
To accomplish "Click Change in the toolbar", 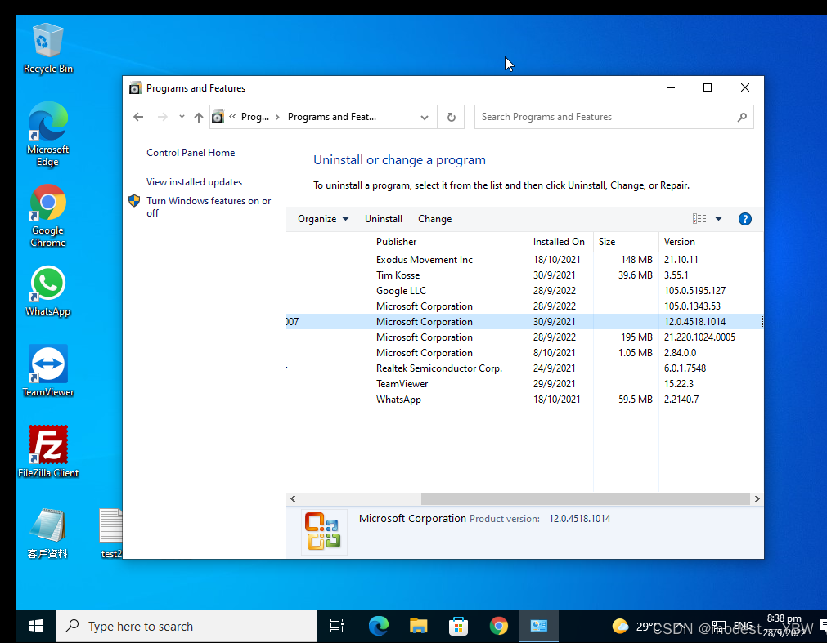I will tap(434, 218).
